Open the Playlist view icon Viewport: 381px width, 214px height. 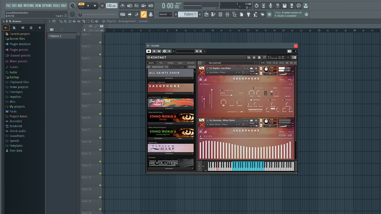pyautogui.click(x=206, y=14)
